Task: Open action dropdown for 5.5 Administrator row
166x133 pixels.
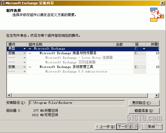Action: click(x=25, y=72)
